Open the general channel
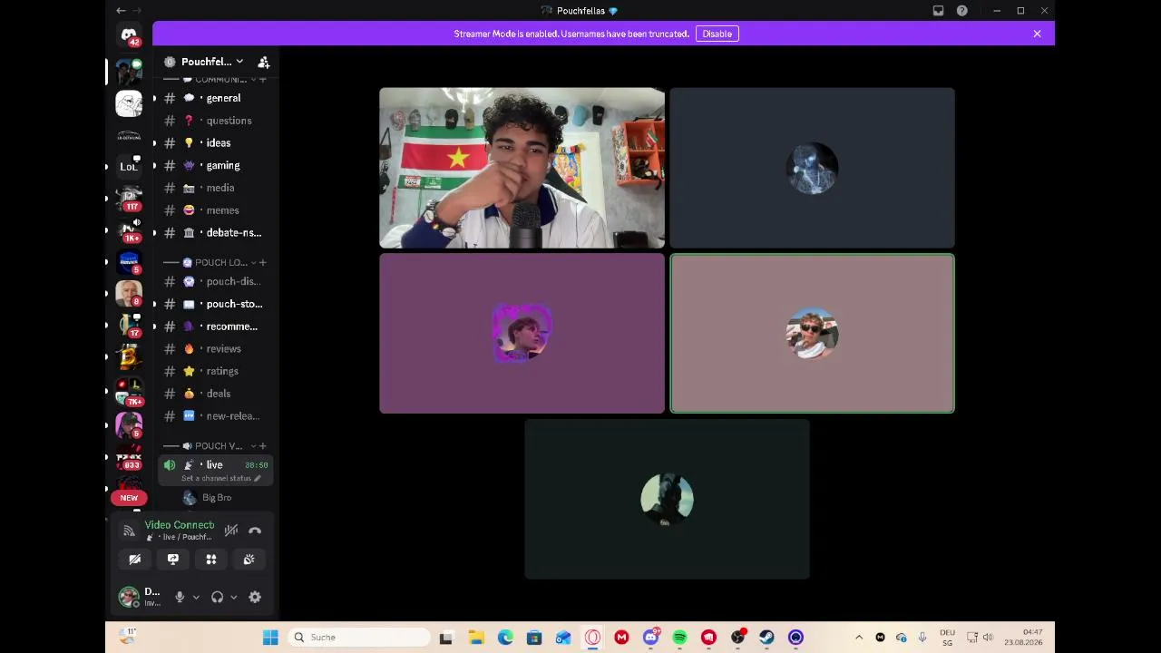The height and width of the screenshot is (653, 1161). pyautogui.click(x=214, y=98)
